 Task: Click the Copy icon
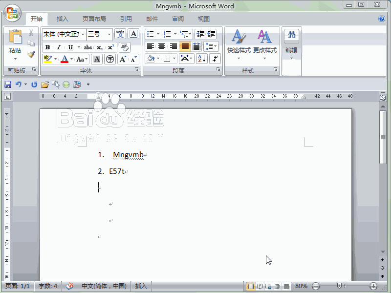point(31,43)
